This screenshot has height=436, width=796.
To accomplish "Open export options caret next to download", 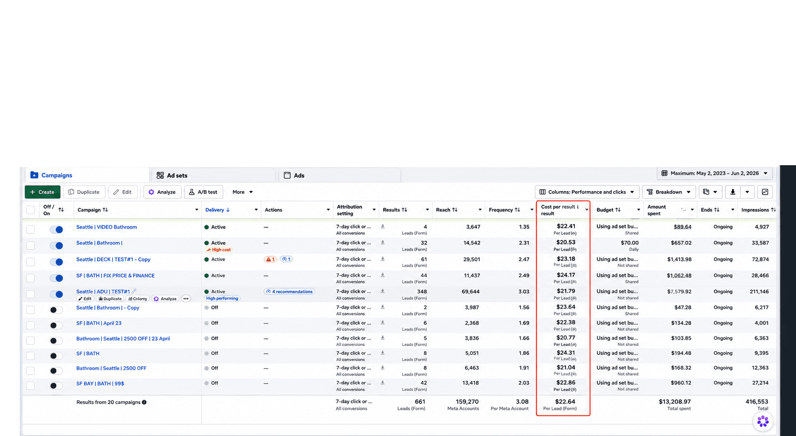I will (x=747, y=192).
